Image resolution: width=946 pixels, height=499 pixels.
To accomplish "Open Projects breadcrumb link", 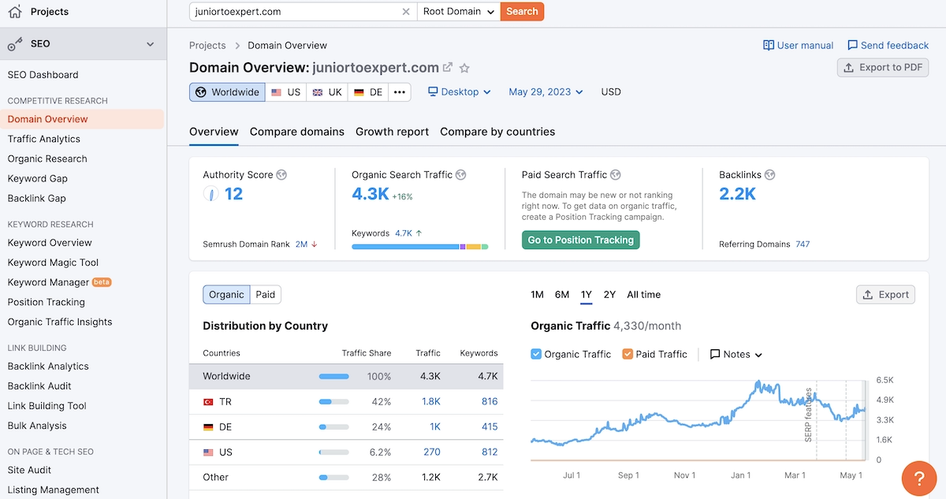I will point(207,46).
